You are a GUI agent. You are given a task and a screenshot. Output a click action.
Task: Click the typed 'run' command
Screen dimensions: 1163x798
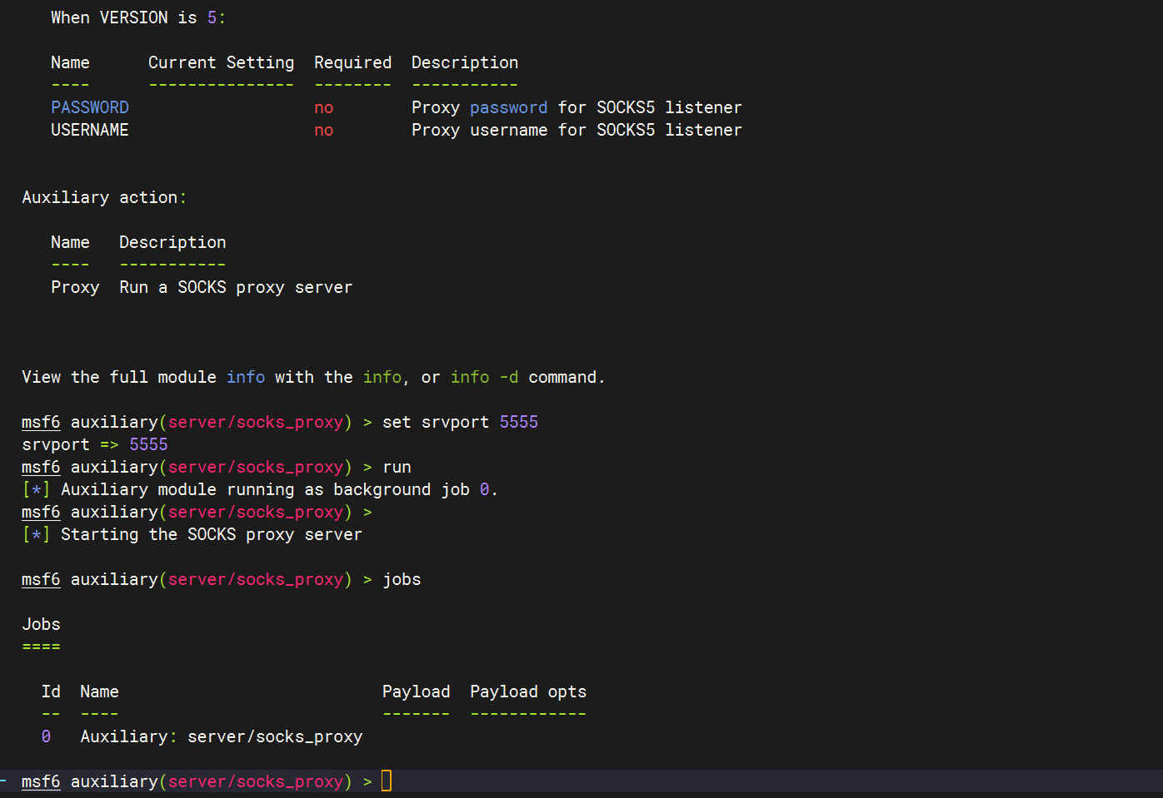click(397, 467)
